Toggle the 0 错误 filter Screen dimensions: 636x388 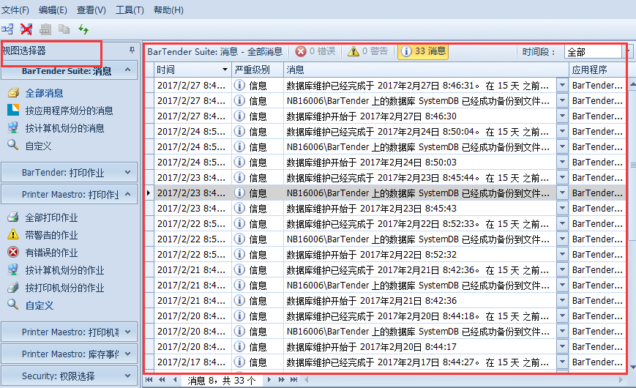315,51
